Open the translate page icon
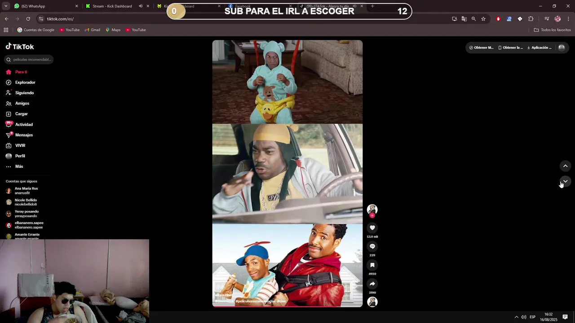Screen dimensions: 575x323 point(464,19)
